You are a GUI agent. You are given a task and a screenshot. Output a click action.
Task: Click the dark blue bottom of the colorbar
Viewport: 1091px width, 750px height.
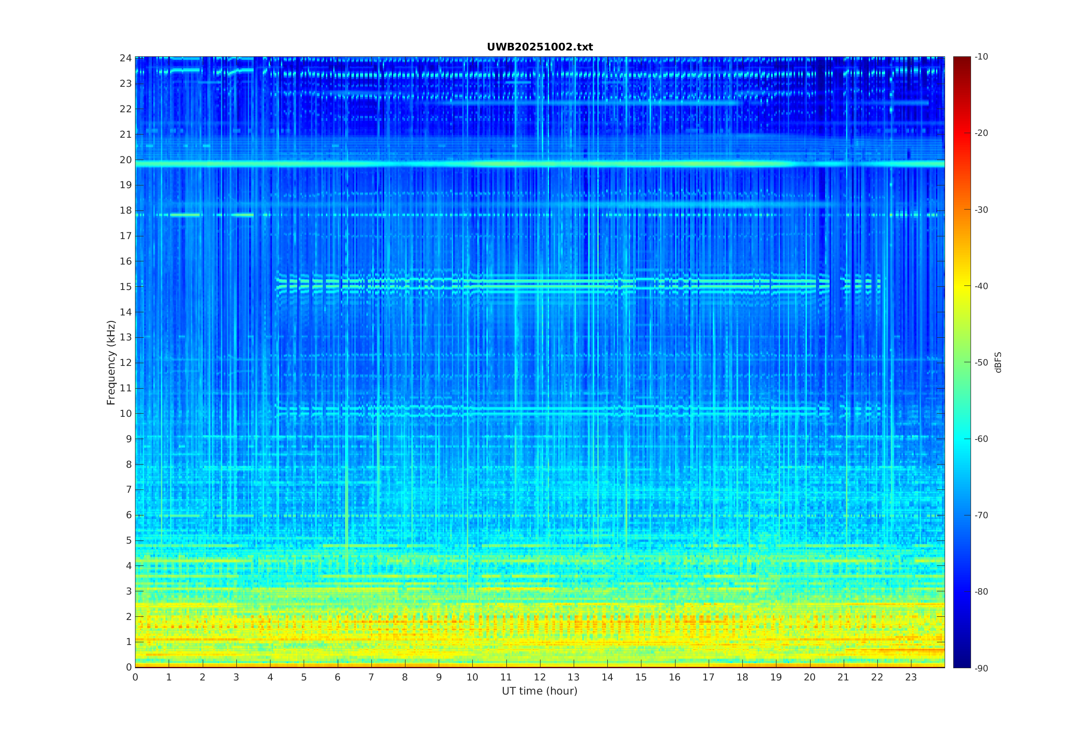pos(961,664)
